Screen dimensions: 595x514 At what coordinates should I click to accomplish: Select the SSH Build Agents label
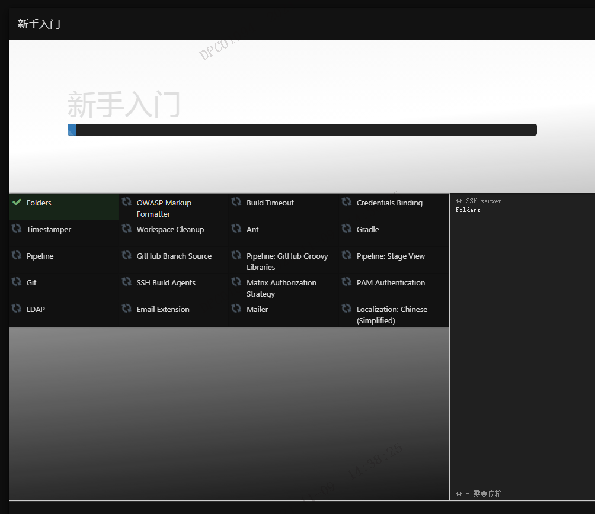166,283
